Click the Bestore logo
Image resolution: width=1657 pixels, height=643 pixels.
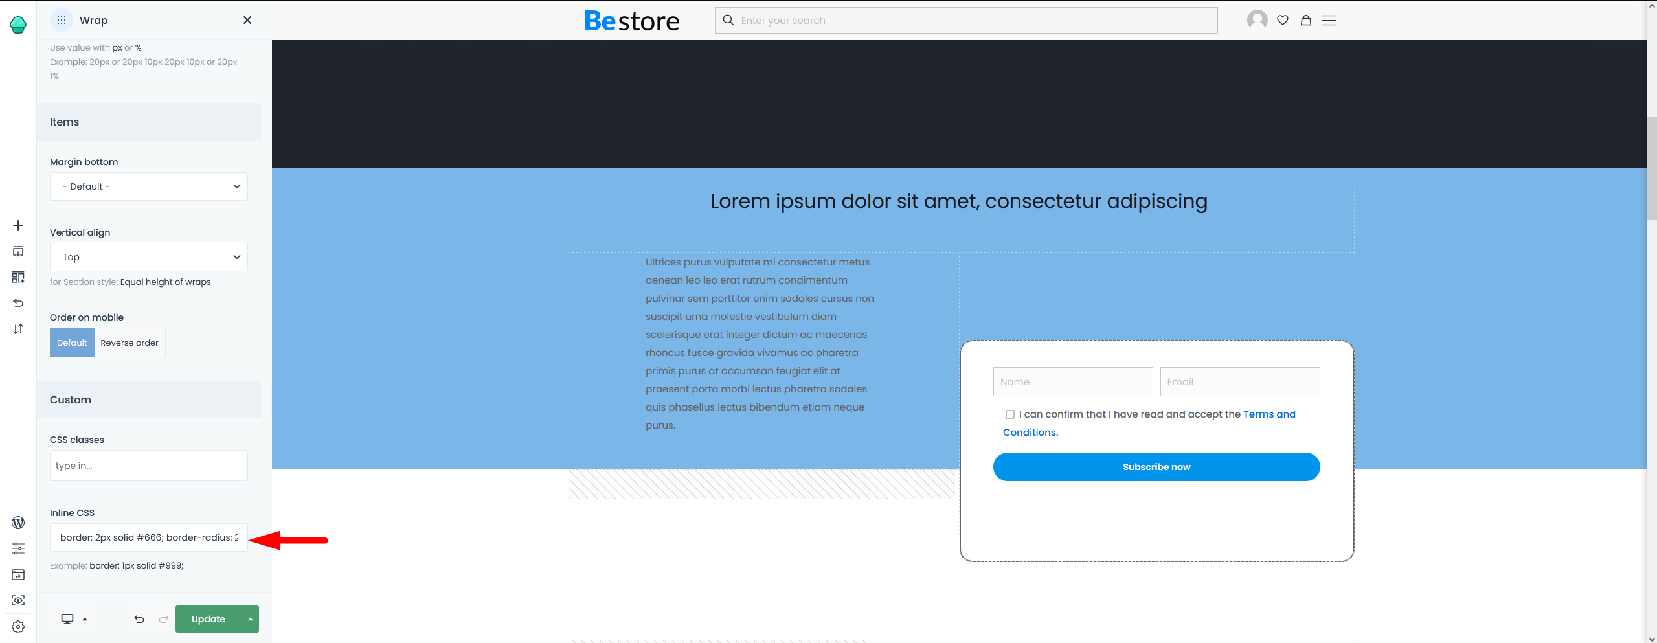click(x=632, y=21)
